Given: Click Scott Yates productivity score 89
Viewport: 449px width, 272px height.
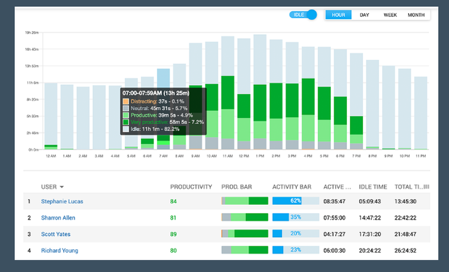Looking at the screenshot, I should click(x=173, y=234).
